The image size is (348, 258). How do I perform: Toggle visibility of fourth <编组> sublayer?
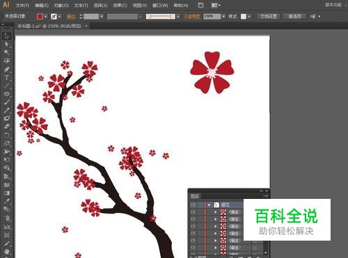click(x=193, y=234)
